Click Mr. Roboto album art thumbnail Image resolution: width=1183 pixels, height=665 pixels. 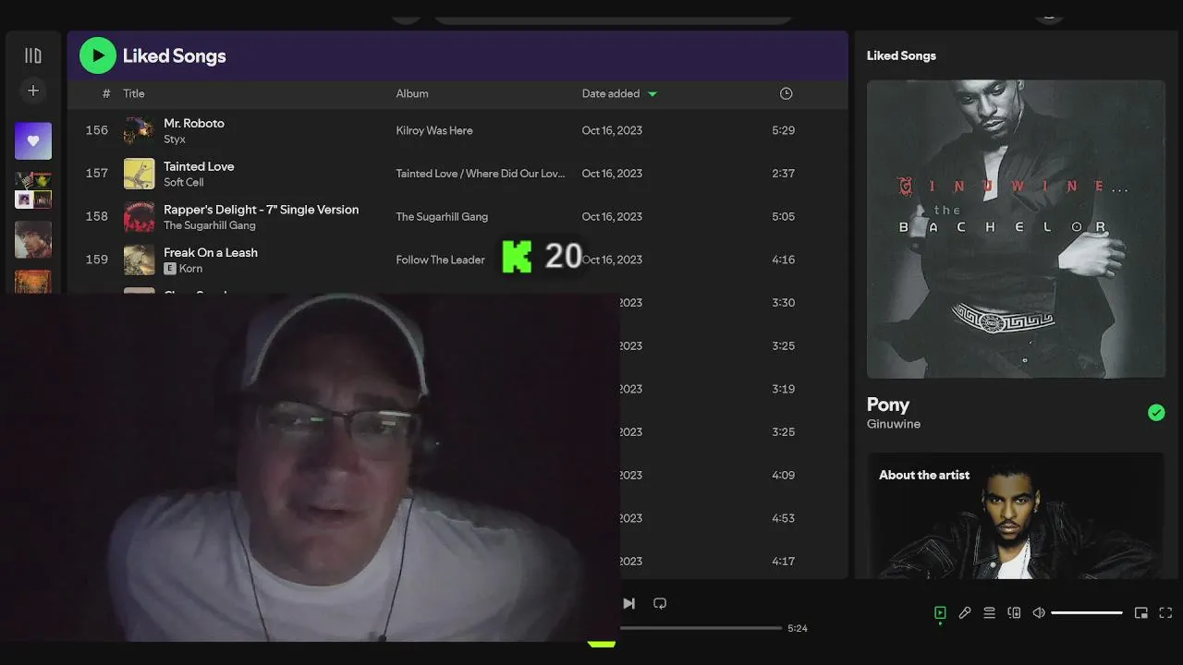click(140, 130)
